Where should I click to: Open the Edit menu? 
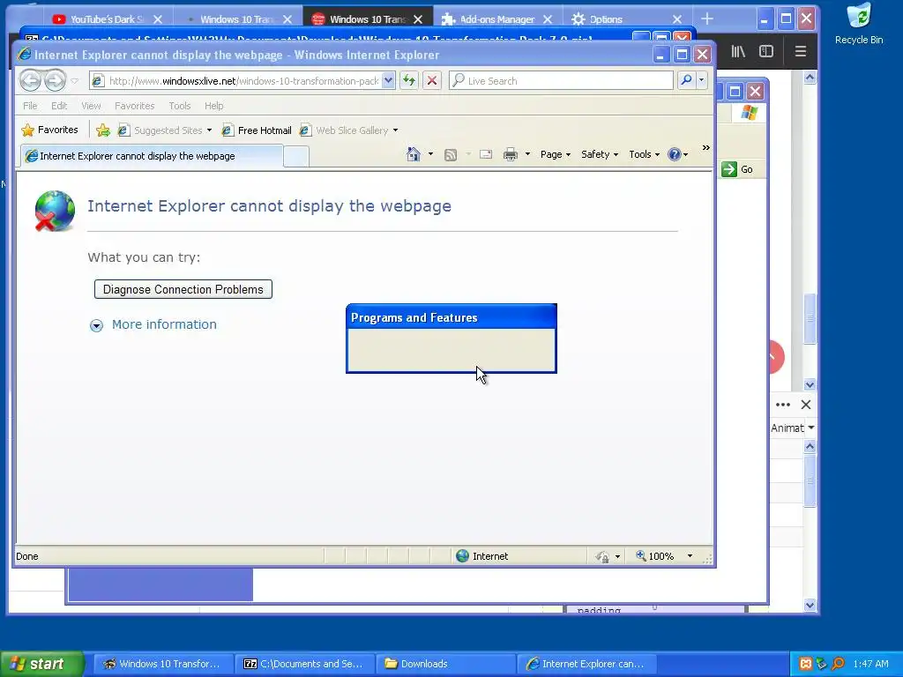[59, 106]
